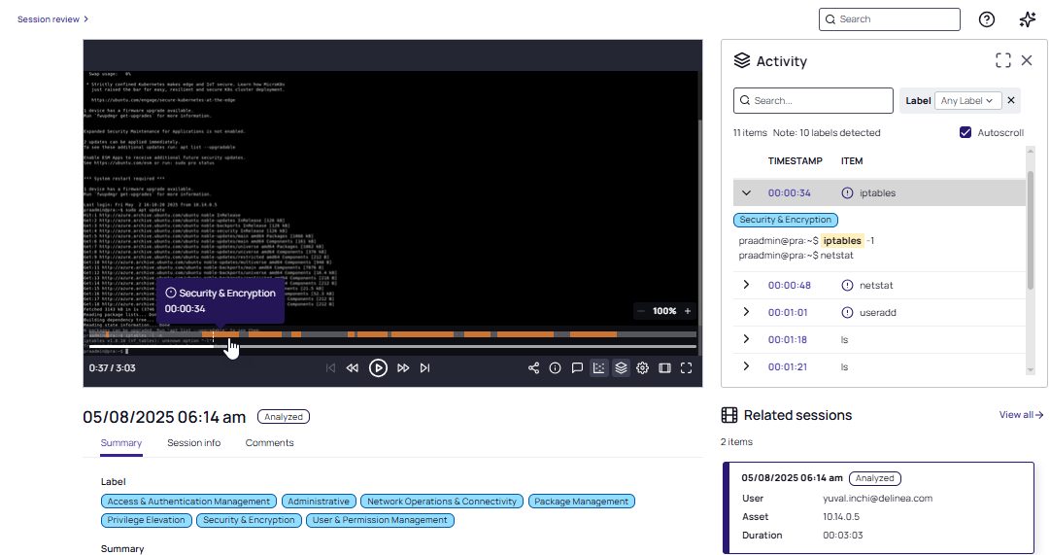This screenshot has width=1050, height=555.
Task: Select the Access & Authentication Management label
Action: [x=188, y=502]
